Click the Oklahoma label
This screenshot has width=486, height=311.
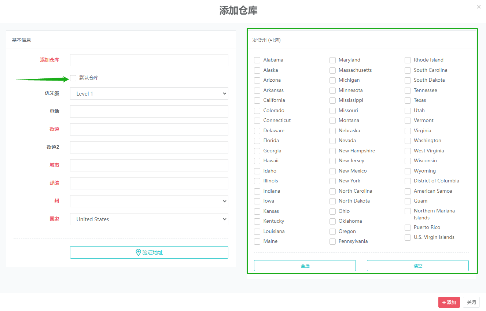click(x=350, y=221)
